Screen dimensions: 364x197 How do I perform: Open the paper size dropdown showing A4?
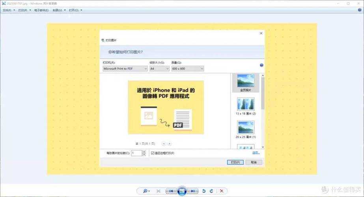(x=159, y=69)
